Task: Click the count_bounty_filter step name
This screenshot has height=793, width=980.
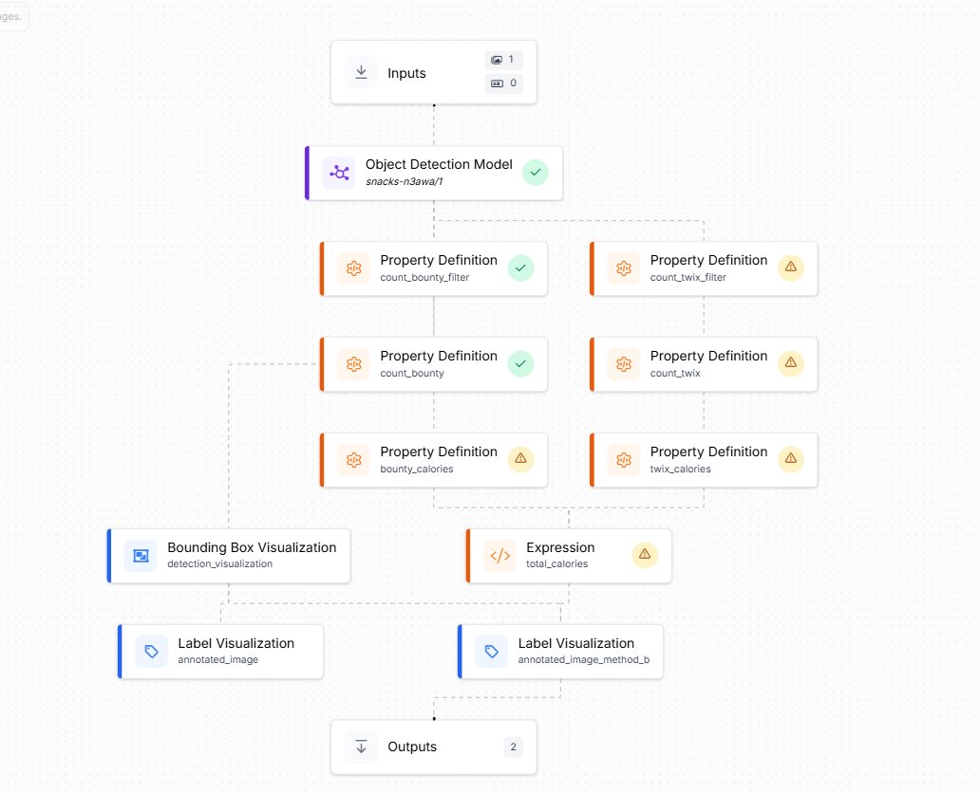Action: [x=424, y=277]
